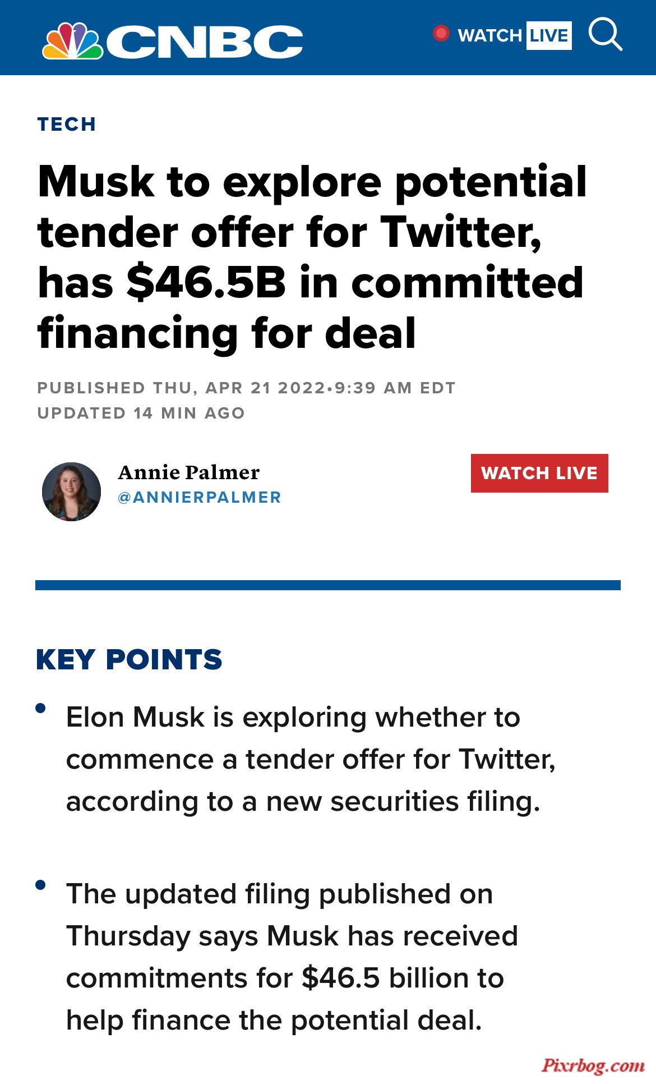Click the red live indicator dot
656x1084 pixels.
pyautogui.click(x=441, y=34)
